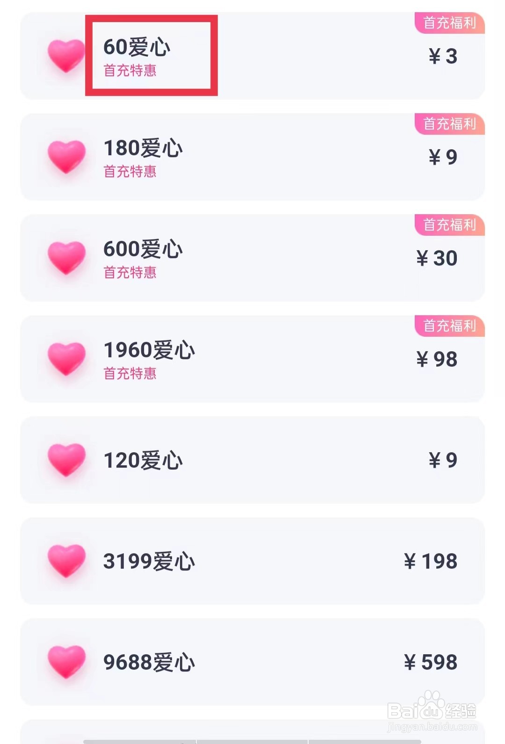
Task: Select the 60爱心 first-recharge package
Action: coord(252,56)
